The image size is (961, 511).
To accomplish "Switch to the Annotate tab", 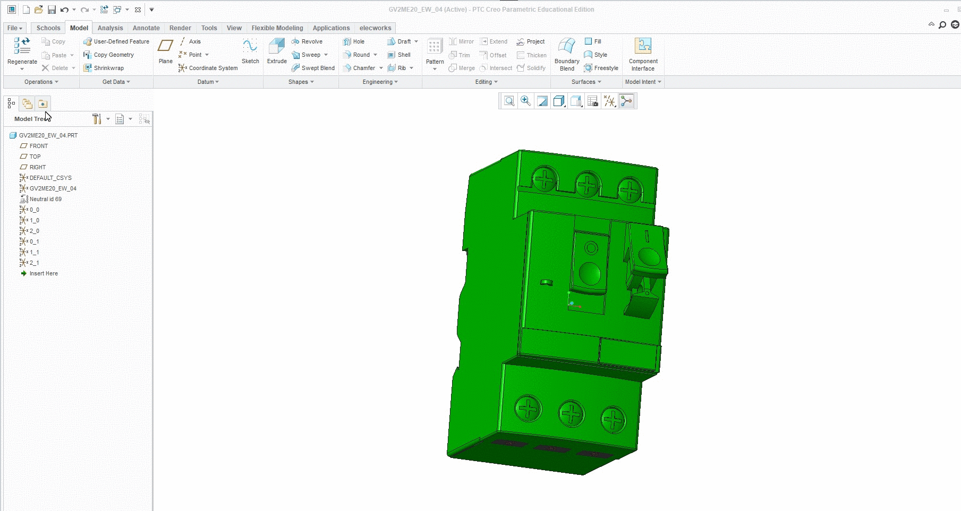I will 146,28.
